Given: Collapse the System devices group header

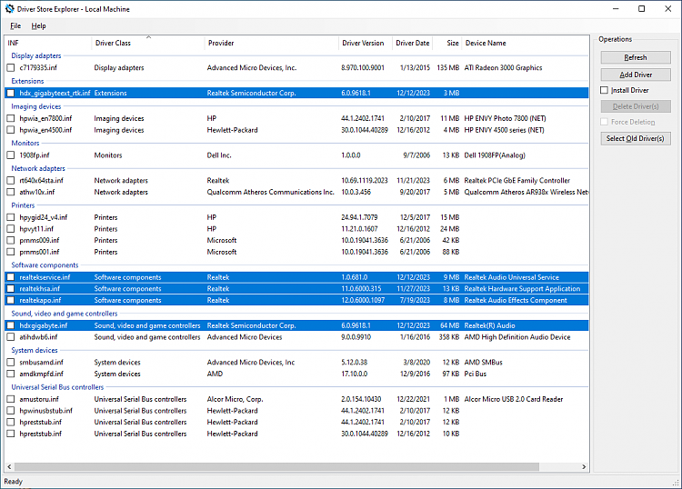Looking at the screenshot, I should coord(35,350).
